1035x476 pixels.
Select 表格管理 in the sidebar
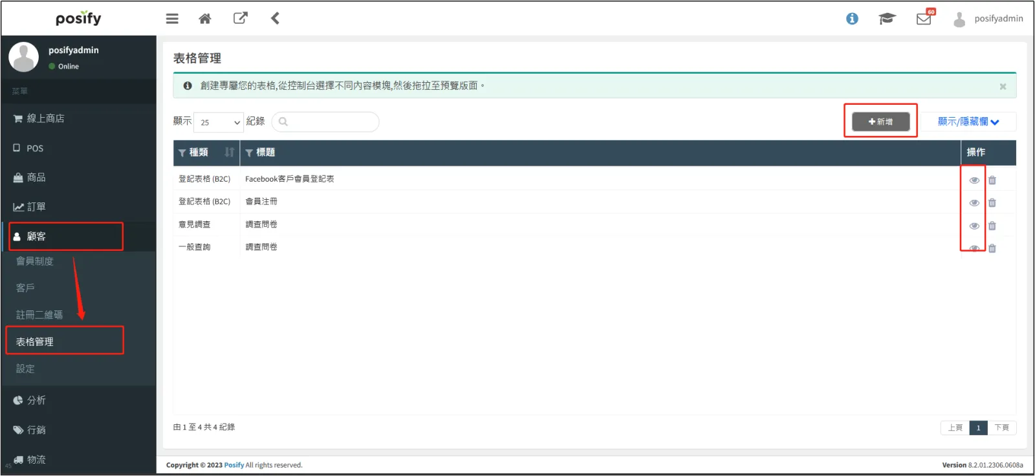point(35,341)
